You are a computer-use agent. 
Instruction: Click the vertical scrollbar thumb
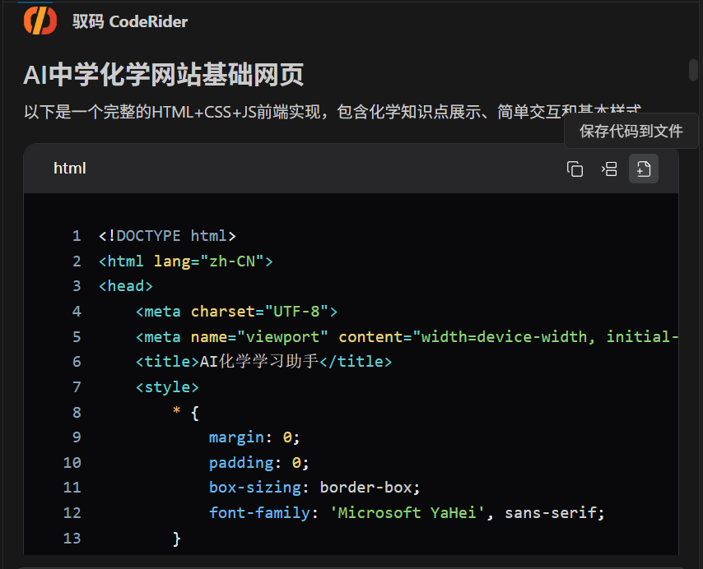(693, 71)
